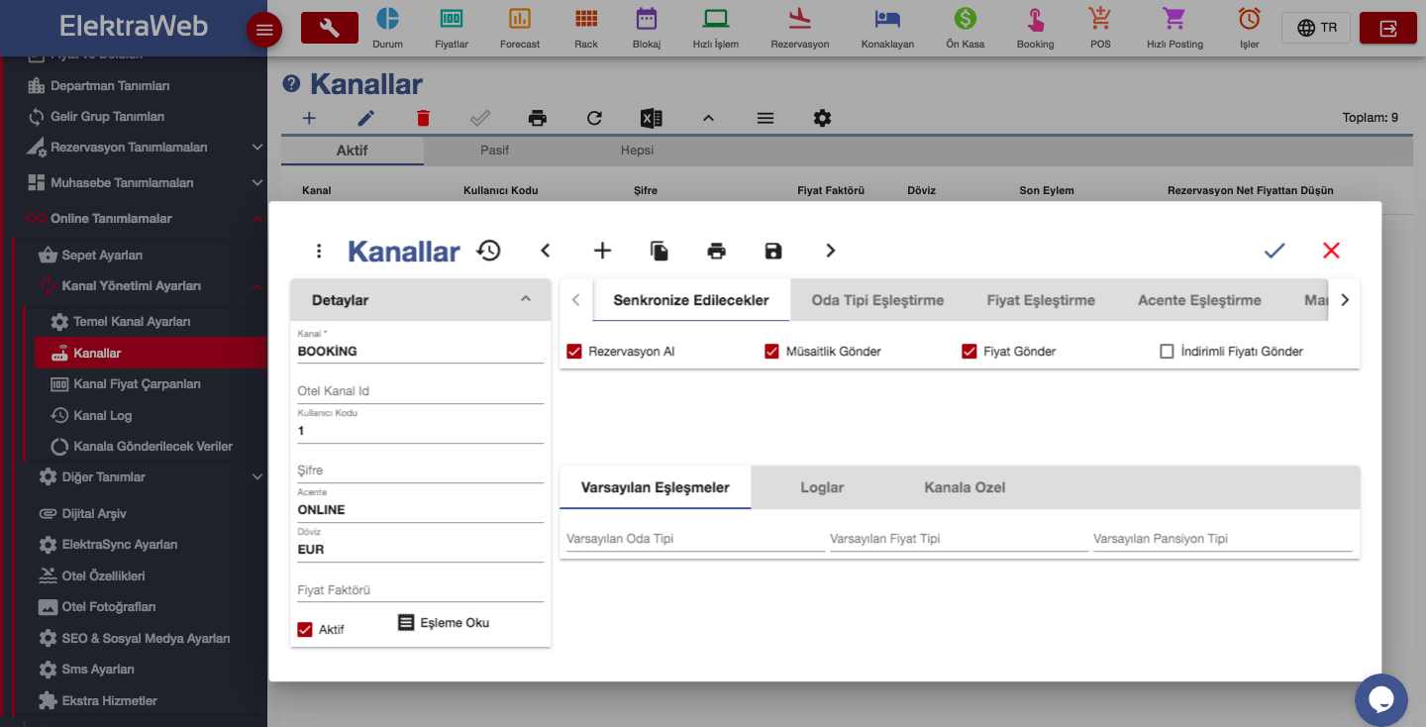This screenshot has height=727, width=1426.
Task: Select the Pasif list tab
Action: 494,151
